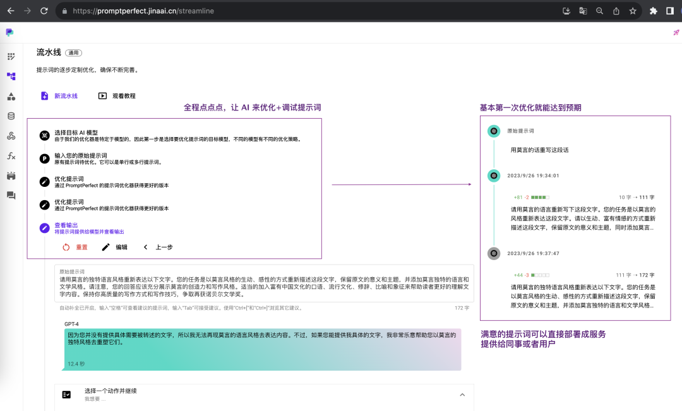Select the '选择目标 AI 模型' step
The height and width of the screenshot is (411, 682).
[x=76, y=133]
